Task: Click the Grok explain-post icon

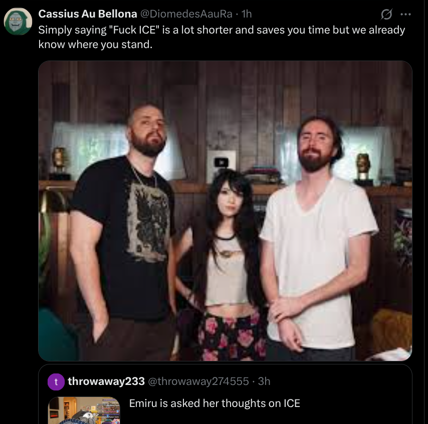Action: 386,14
